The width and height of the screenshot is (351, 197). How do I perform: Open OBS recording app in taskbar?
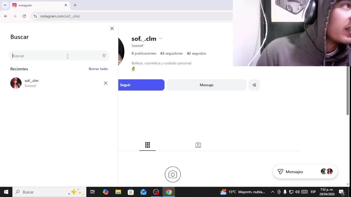click(156, 192)
